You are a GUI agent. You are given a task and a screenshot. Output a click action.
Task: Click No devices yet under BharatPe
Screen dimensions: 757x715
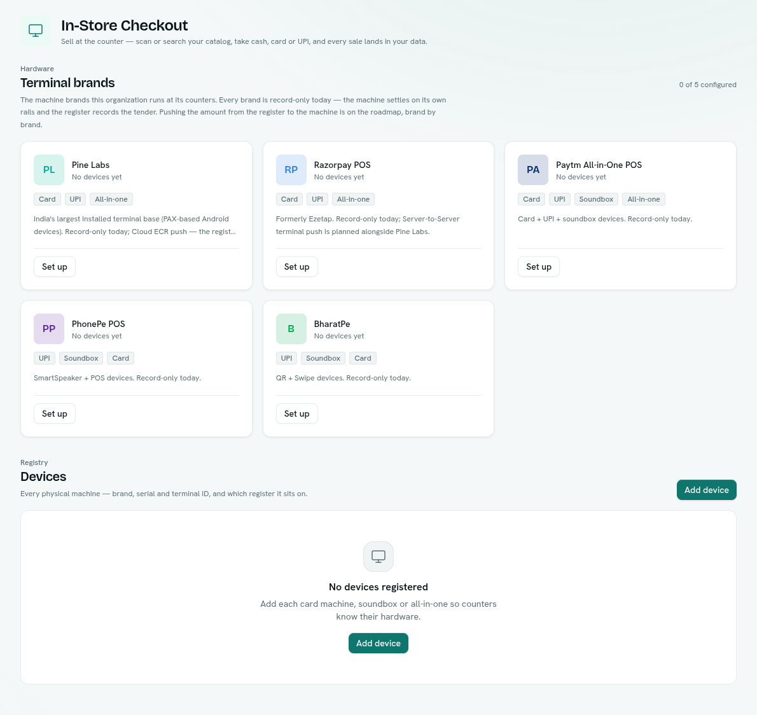[x=339, y=336]
